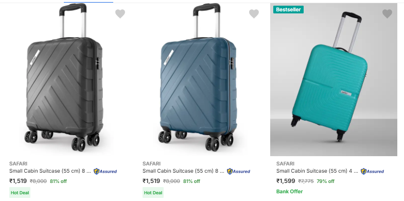Viewport: 404px width, 201px height.
Task: Click Hot Deal tag under blue suitcase
Action: [153, 192]
